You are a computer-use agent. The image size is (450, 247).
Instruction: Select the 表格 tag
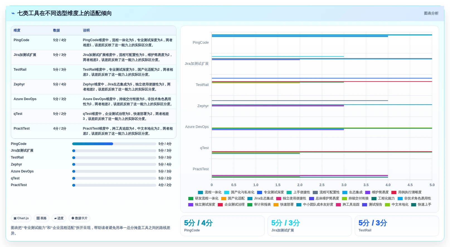pos(42,218)
